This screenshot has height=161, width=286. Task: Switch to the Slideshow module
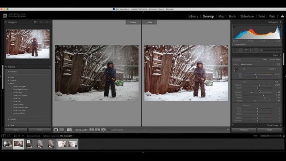click(x=247, y=17)
